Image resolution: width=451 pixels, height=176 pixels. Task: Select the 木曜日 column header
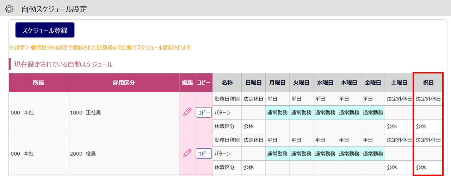[x=349, y=83]
